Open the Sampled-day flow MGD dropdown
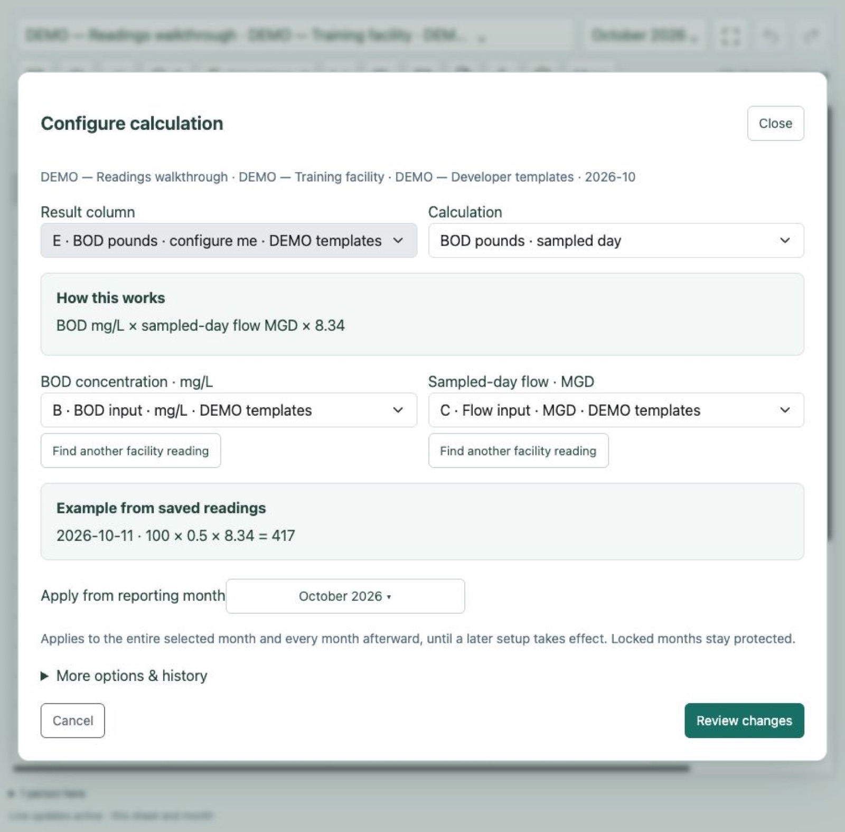The width and height of the screenshot is (845, 832). click(616, 410)
